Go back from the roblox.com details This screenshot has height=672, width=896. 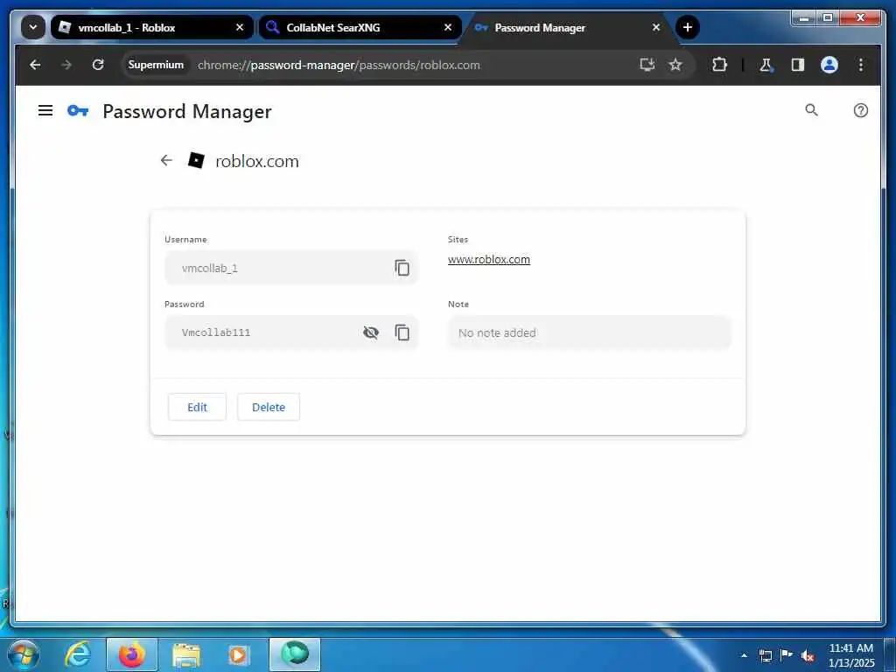click(x=166, y=161)
